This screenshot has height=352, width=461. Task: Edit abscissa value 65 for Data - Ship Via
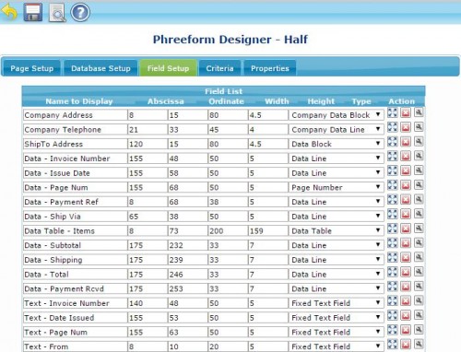[148, 217]
